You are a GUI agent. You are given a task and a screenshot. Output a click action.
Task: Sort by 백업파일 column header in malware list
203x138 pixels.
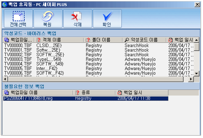click(x=18, y=40)
